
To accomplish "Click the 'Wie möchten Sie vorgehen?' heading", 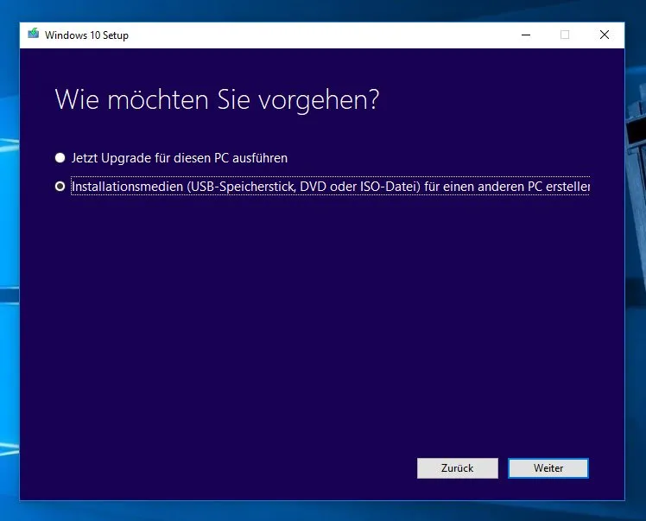I will [x=217, y=99].
